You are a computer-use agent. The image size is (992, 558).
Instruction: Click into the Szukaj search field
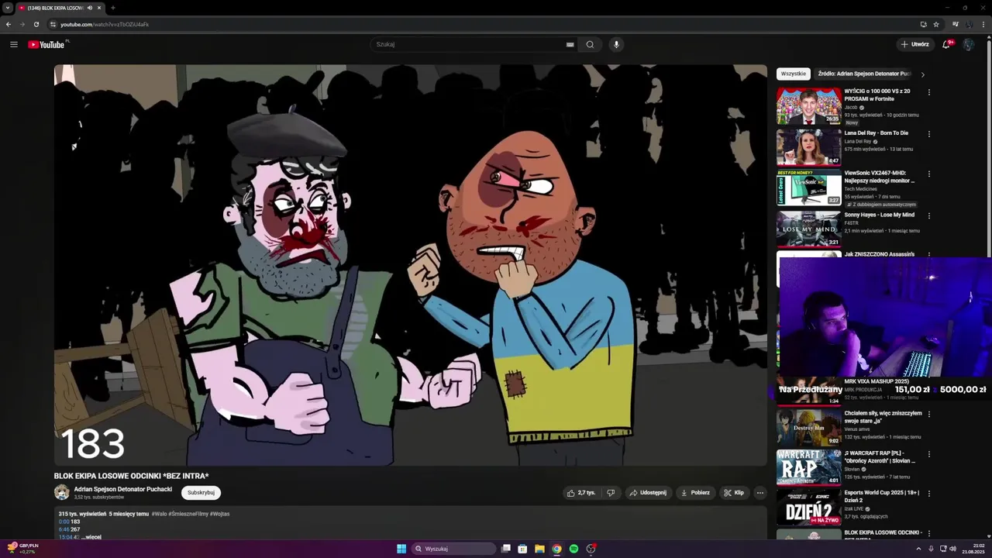tap(469, 44)
